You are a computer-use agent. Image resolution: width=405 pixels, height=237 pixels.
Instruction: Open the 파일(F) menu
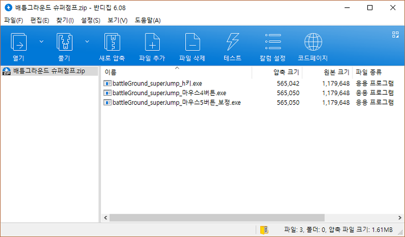(14, 21)
